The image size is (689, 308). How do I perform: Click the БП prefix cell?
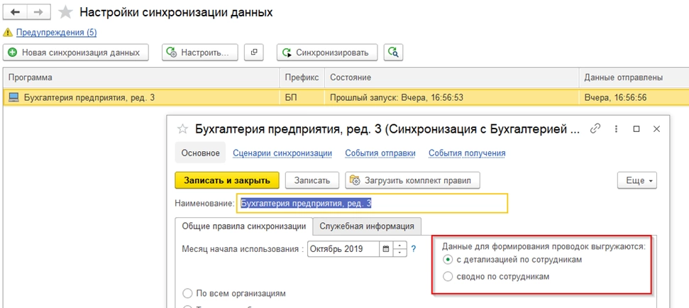pyautogui.click(x=302, y=97)
